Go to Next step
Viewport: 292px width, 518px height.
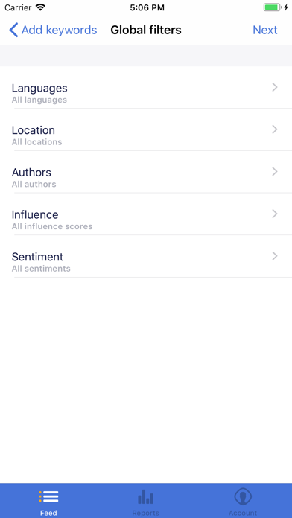265,30
